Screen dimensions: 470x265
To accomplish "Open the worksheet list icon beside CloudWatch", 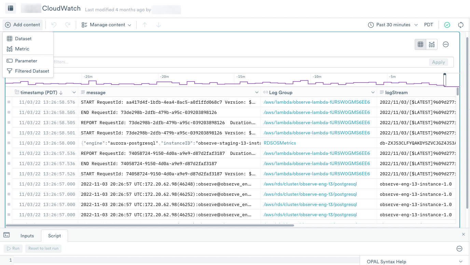I will (x=11, y=8).
